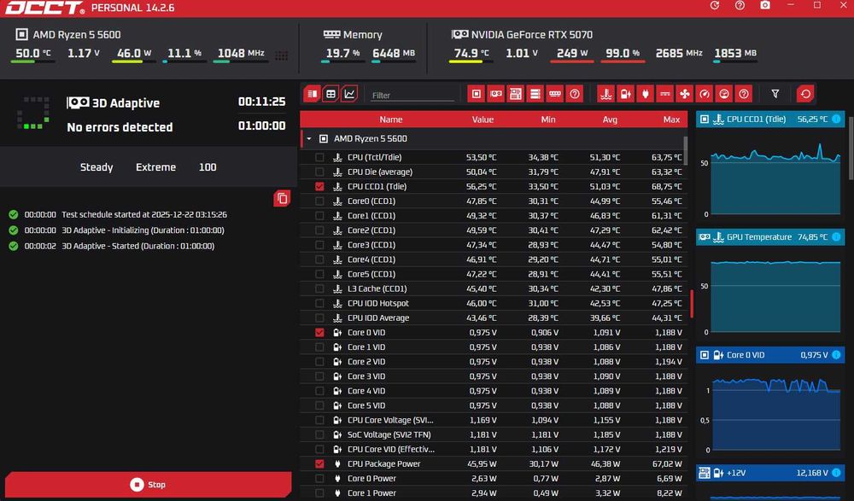Filter sensors by voltage type icon
The height and width of the screenshot is (501, 854).
(x=626, y=94)
